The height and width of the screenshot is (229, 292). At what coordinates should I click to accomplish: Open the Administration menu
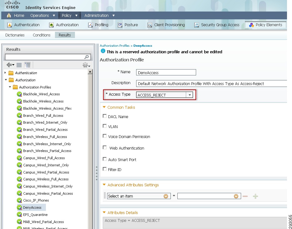pos(99,15)
